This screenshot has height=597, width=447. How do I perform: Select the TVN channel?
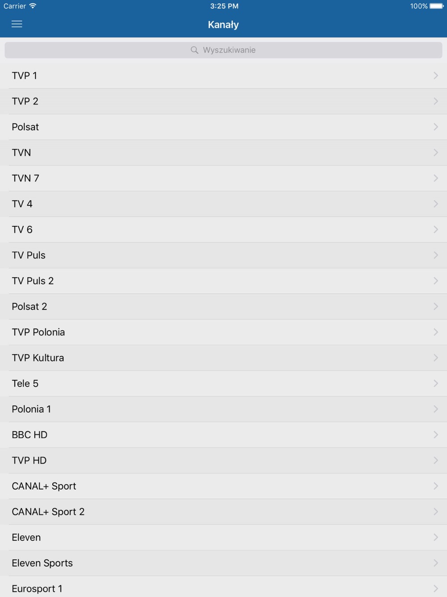point(223,153)
